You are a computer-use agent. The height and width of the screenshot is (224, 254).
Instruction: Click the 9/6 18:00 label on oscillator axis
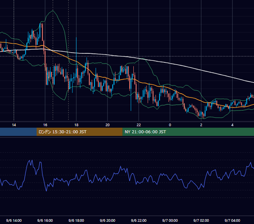(x=76, y=220)
